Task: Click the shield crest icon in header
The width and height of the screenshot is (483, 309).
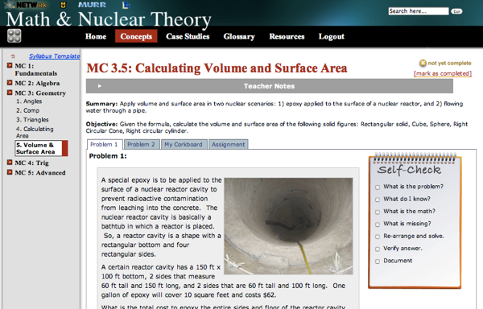Action: click(x=63, y=5)
